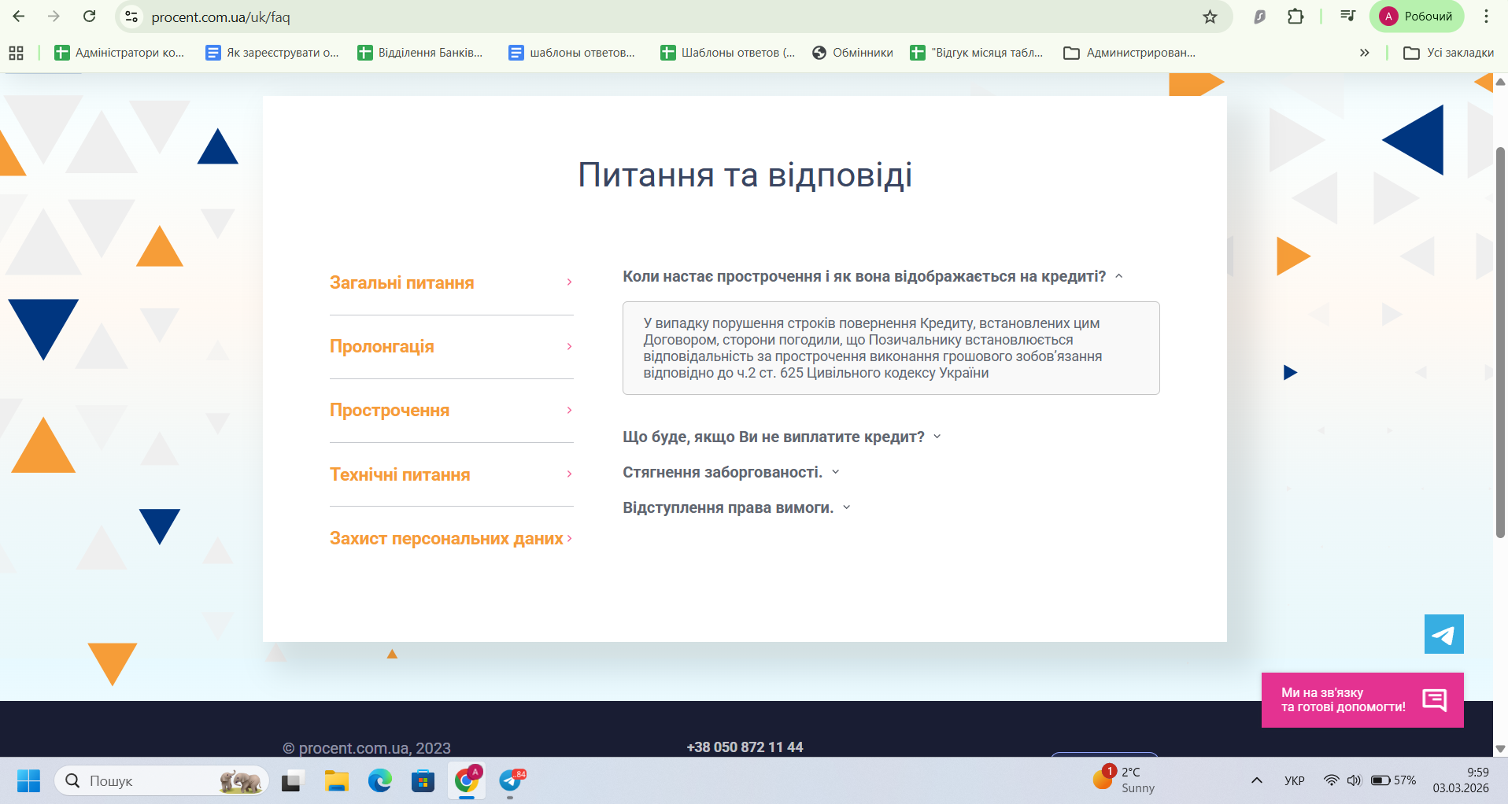Click arrow next to Загальні питання
Image resolution: width=1508 pixels, height=804 pixels.
click(x=569, y=282)
